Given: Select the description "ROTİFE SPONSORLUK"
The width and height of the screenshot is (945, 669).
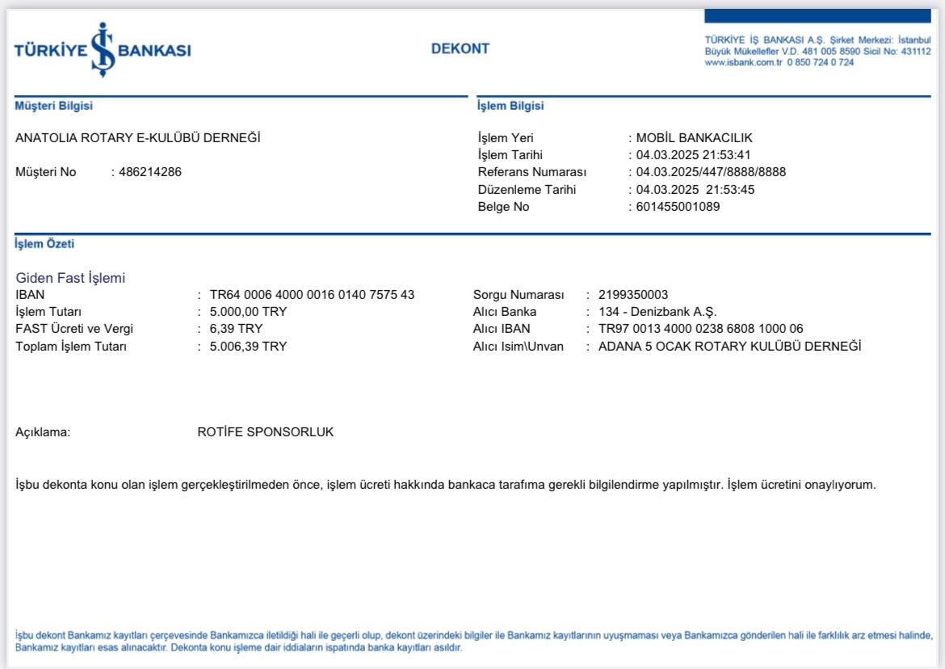Looking at the screenshot, I should click(265, 432).
